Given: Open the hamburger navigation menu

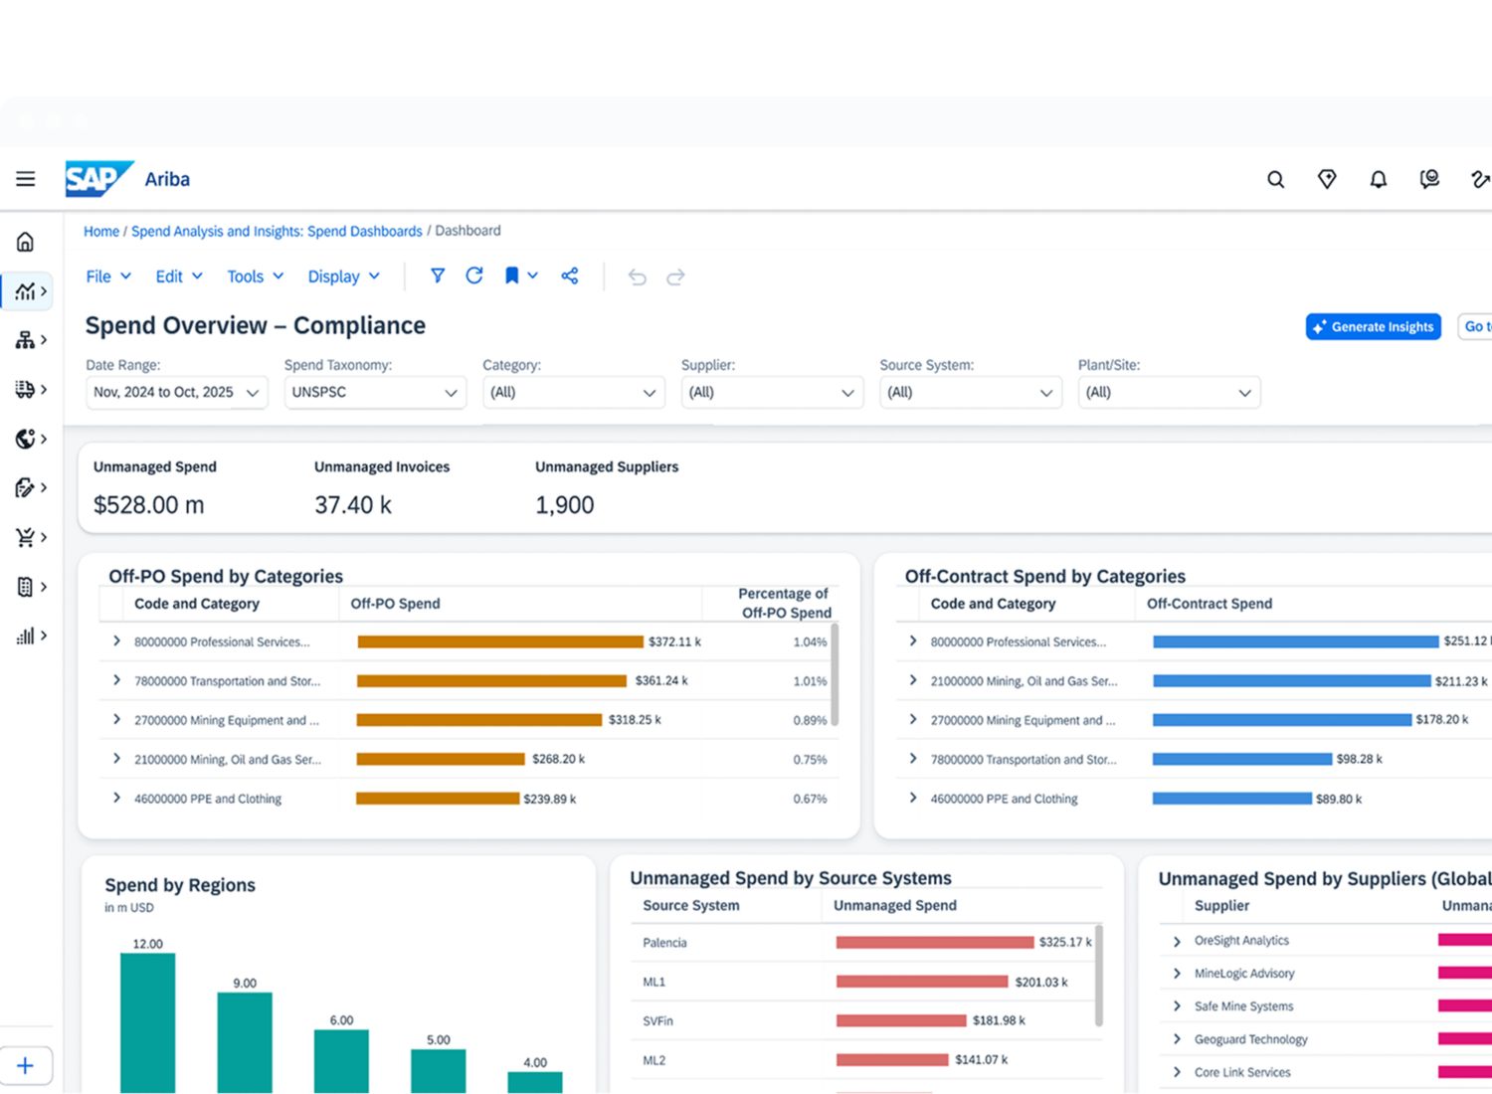Looking at the screenshot, I should tap(26, 179).
